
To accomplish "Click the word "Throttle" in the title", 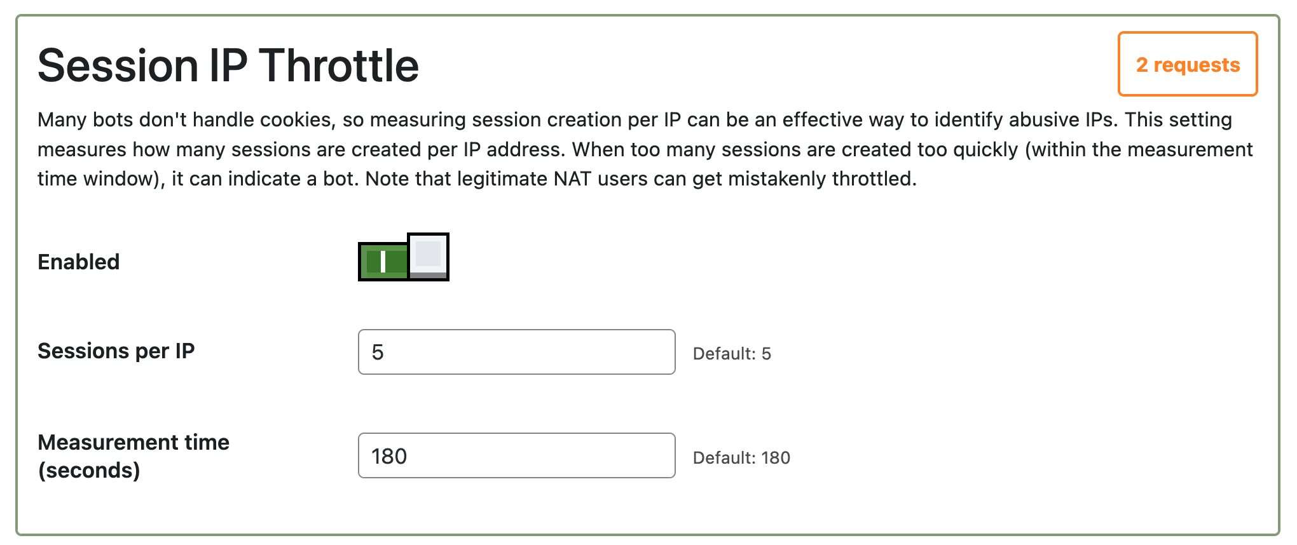I will [x=339, y=65].
